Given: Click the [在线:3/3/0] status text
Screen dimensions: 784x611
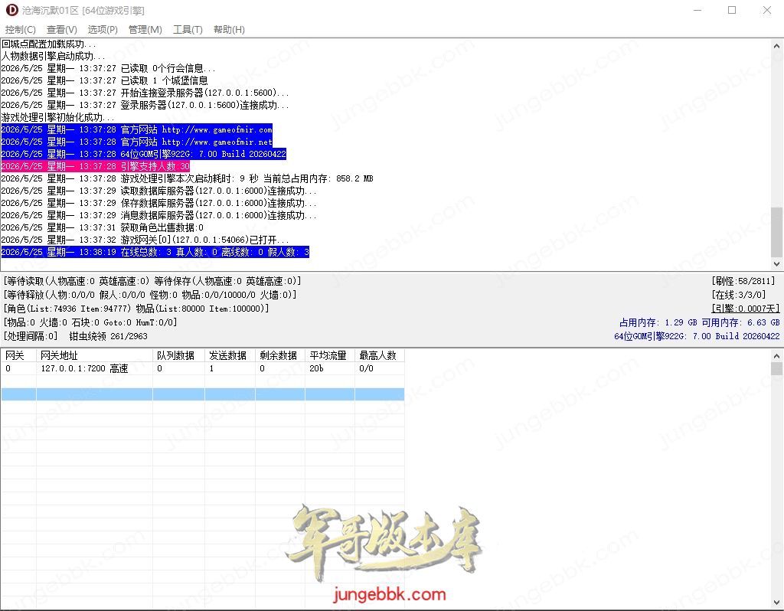Looking at the screenshot, I should coord(739,295).
